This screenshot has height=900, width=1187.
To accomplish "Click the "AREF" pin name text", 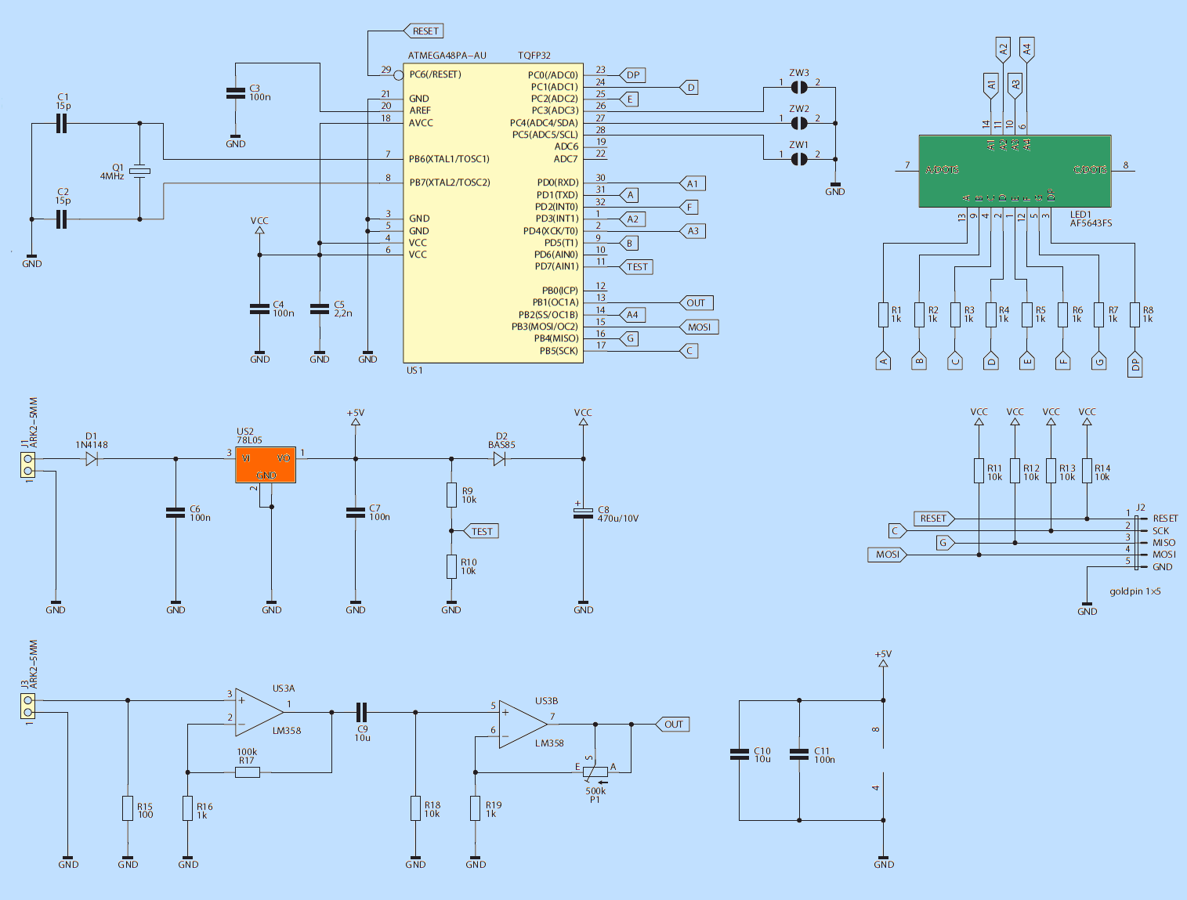I will [420, 110].
